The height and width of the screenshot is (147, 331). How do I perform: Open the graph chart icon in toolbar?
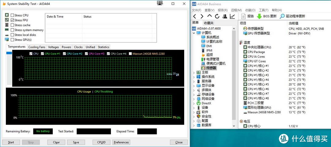[232, 16]
